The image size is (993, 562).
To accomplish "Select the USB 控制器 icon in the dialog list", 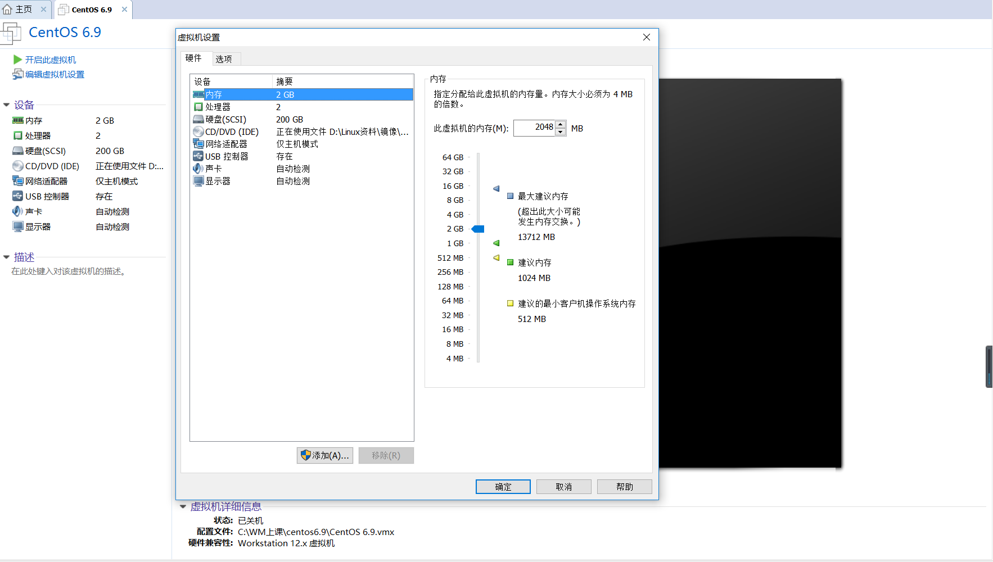I will 198,156.
